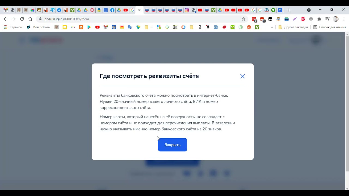Open the YouTube bookmark in bookmarks bar
The image size is (349, 196).
point(97,27)
